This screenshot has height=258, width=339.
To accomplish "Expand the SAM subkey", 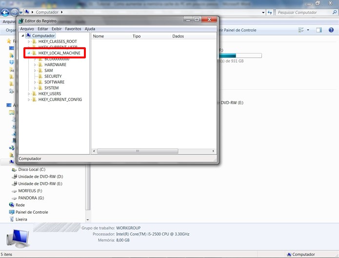I will click(35, 71).
